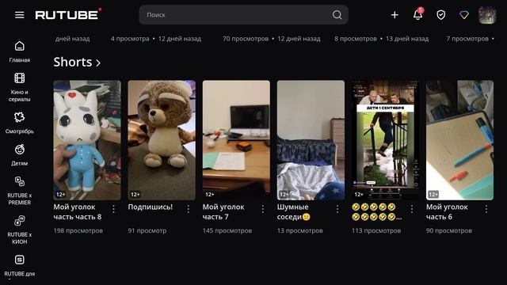
Task: Open RUTUBE x PREMIER section
Action: (x=19, y=191)
